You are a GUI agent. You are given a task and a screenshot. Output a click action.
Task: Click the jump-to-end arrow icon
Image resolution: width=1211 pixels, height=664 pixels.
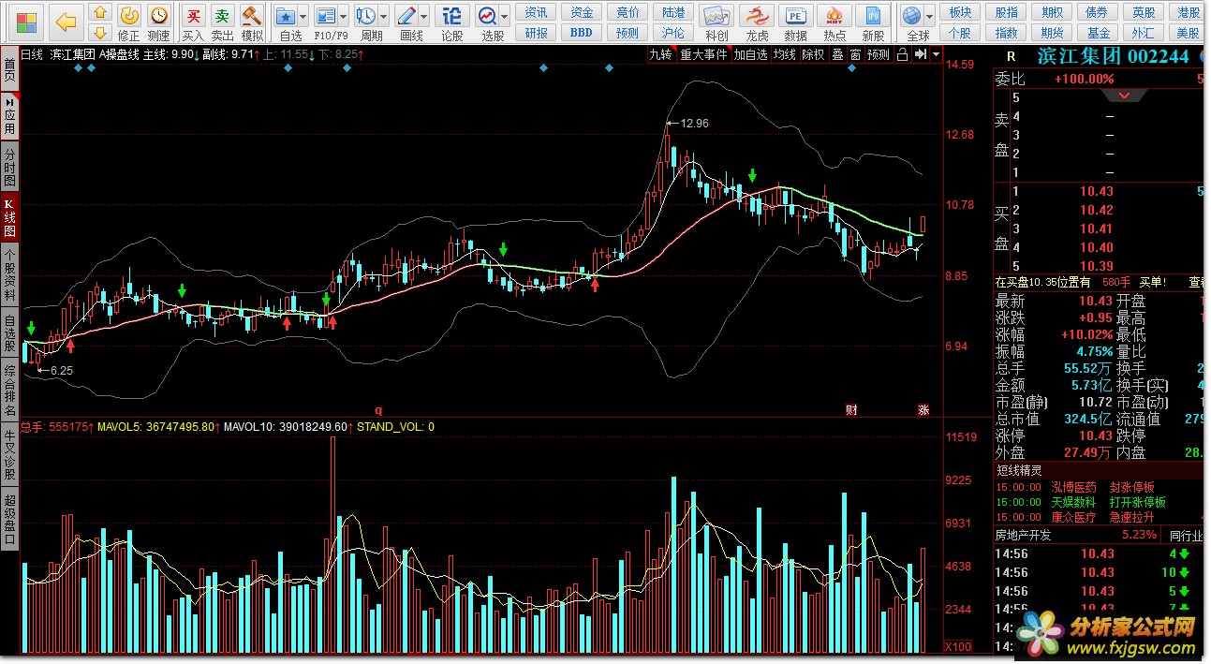coord(921,54)
